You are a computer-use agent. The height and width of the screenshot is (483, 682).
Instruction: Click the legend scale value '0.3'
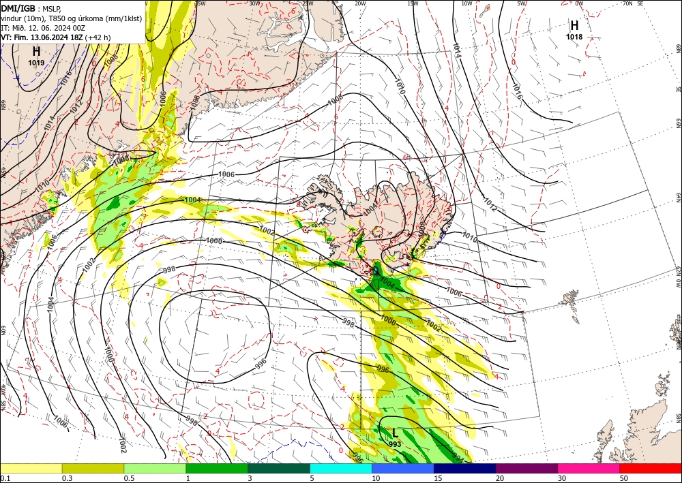[x=68, y=478]
